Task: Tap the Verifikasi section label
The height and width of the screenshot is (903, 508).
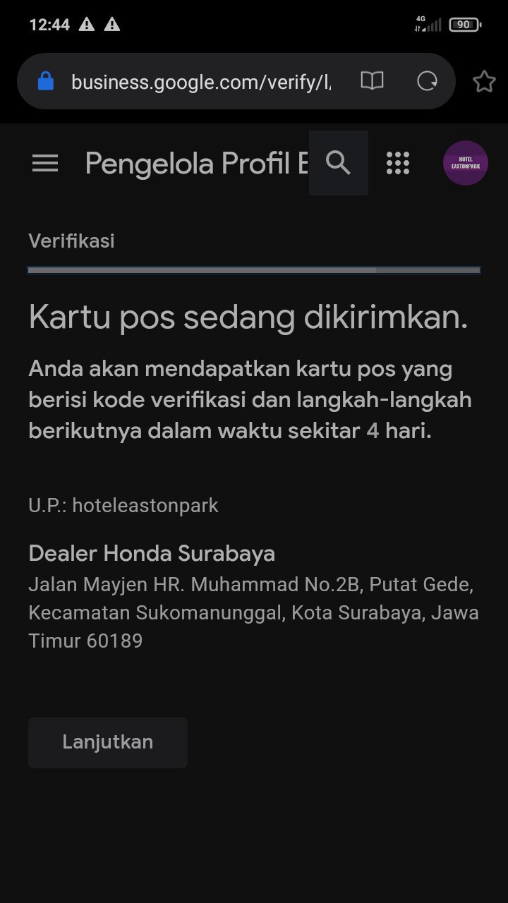Action: pyautogui.click(x=71, y=241)
